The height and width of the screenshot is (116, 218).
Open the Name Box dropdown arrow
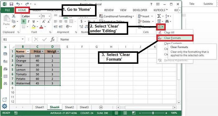pos(23,39)
